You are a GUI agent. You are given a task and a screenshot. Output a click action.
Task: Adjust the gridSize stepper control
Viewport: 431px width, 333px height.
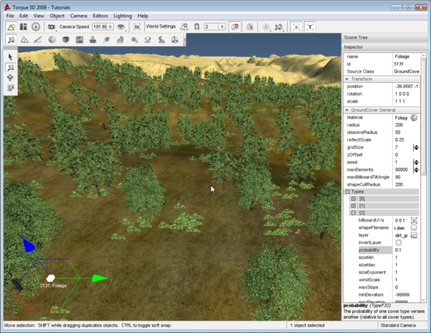416,147
